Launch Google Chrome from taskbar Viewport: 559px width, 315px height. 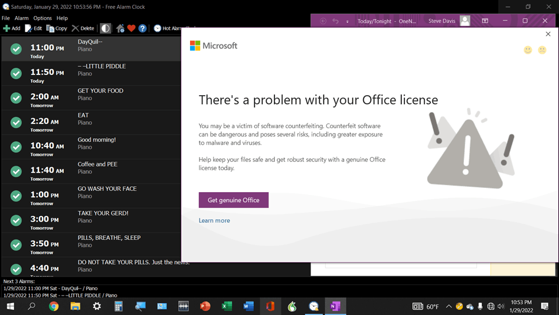tap(54, 306)
